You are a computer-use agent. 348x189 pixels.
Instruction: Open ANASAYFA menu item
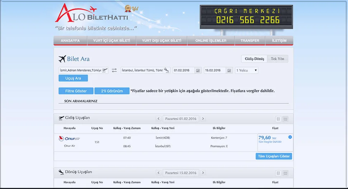[70, 40]
